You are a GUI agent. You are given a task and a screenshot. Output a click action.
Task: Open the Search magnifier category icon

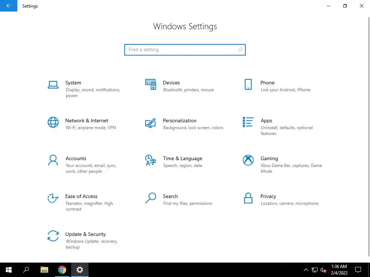point(151,198)
